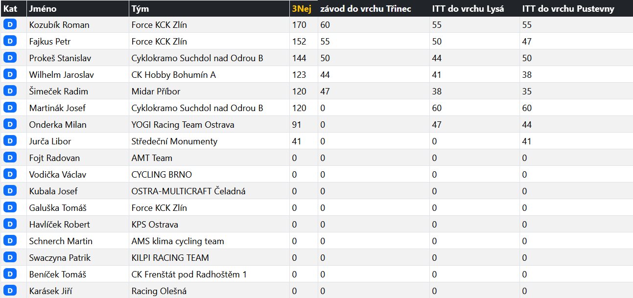The width and height of the screenshot is (633, 298).
Task: Click the D badge in Šimeček Radim's row
Action: point(10,92)
